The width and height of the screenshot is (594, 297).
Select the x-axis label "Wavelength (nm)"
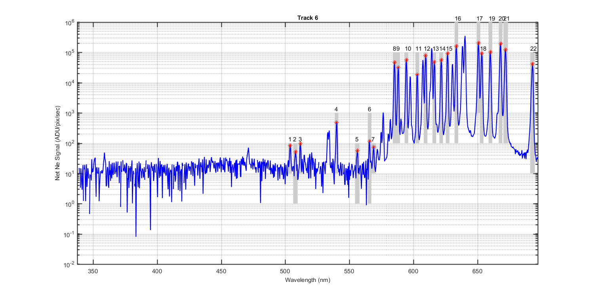pyautogui.click(x=308, y=280)
